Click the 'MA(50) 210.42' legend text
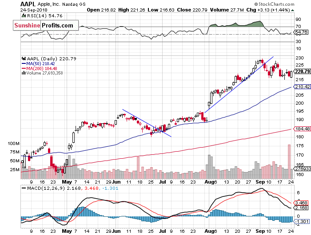 (x=41, y=63)
